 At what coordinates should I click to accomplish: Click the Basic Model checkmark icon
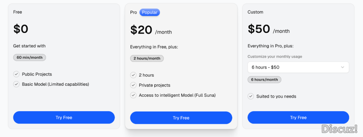click(16, 84)
